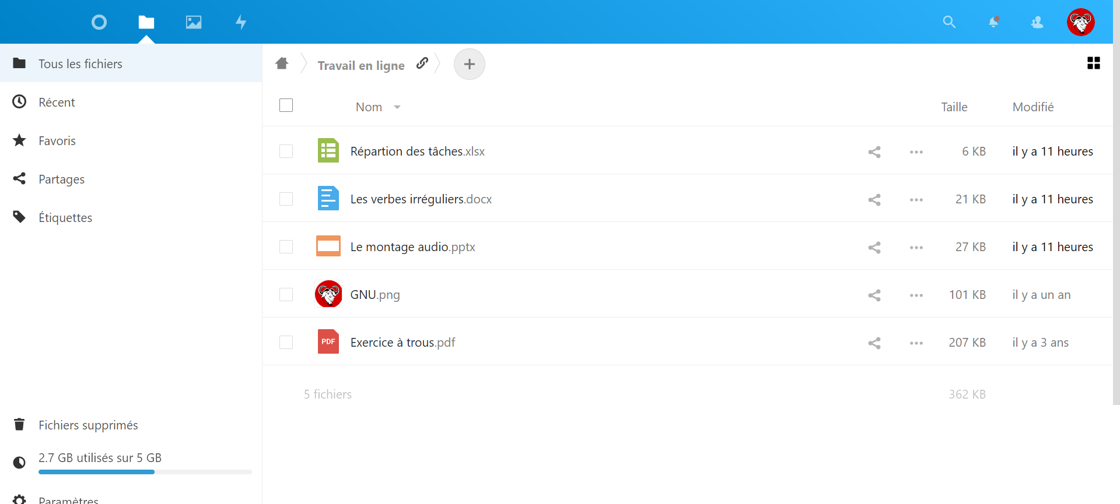
Task: Go to Favoris in the sidebar
Action: (57, 141)
